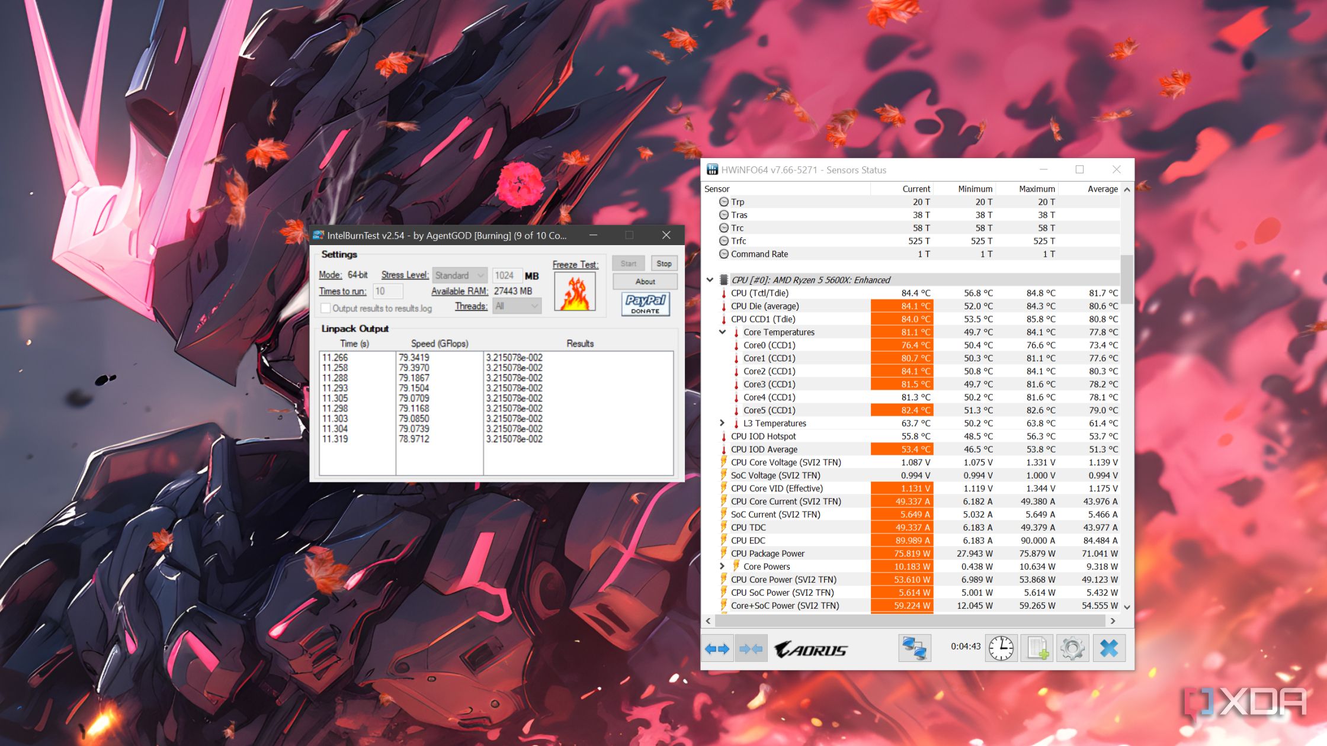Click the 79.3419 speed value in Linpack Output
Image resolution: width=1327 pixels, height=746 pixels.
(x=414, y=358)
